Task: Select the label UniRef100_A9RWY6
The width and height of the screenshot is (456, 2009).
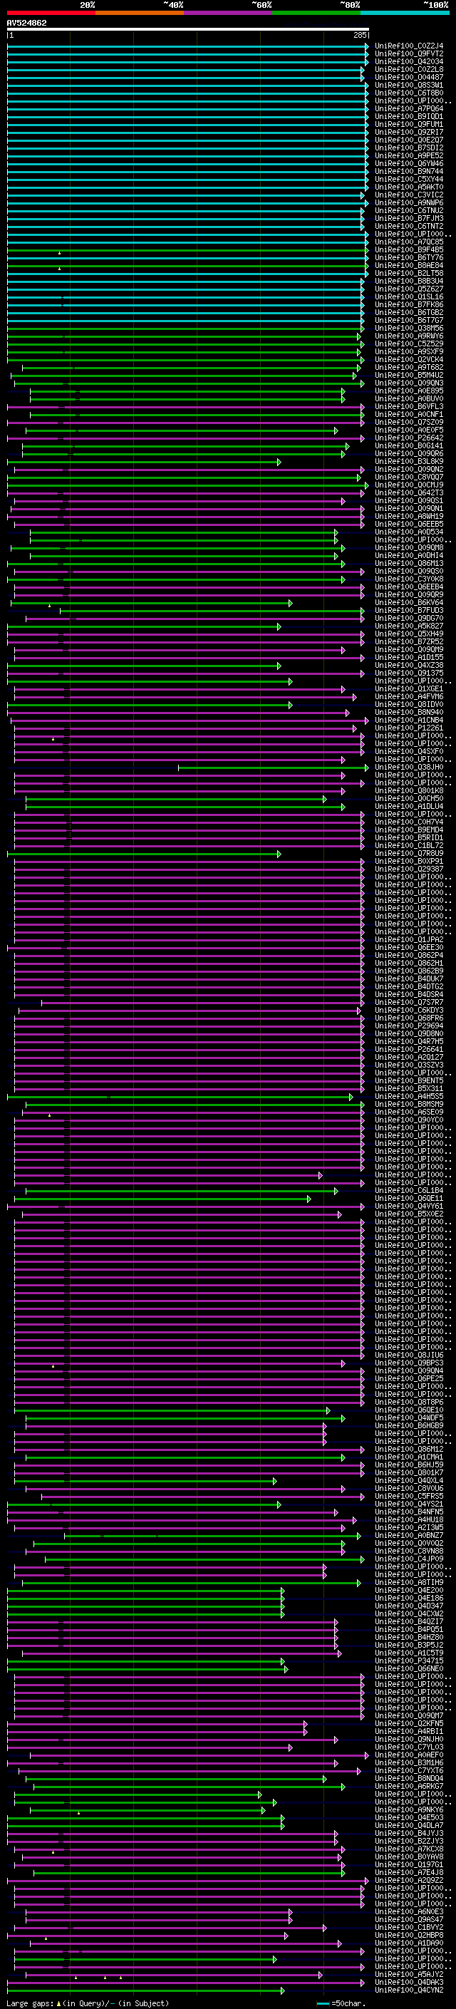Action: (409, 336)
